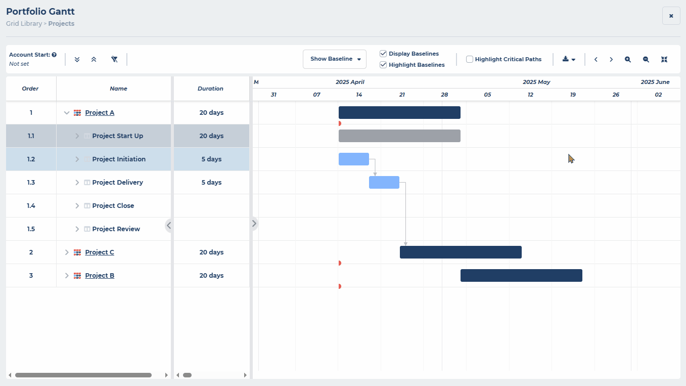Open the Project B link

pos(99,275)
